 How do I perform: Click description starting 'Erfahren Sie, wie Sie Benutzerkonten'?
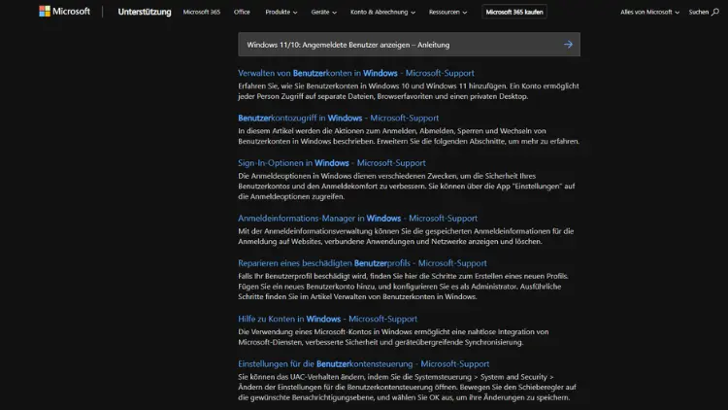(x=409, y=91)
